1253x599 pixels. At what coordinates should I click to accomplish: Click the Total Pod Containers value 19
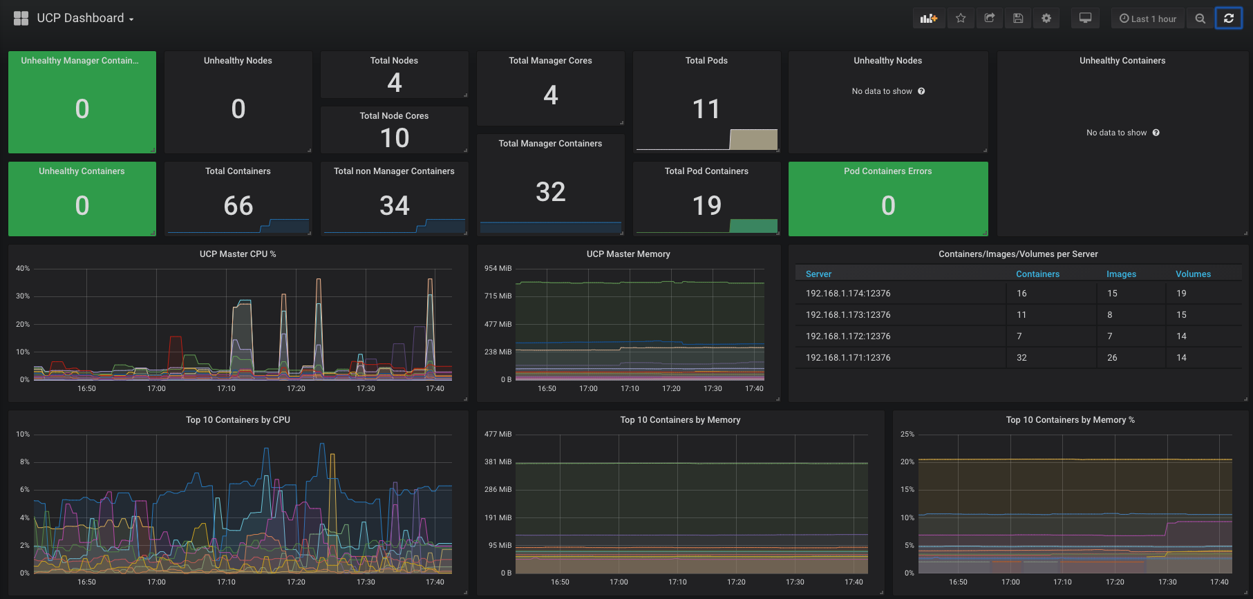(x=707, y=206)
